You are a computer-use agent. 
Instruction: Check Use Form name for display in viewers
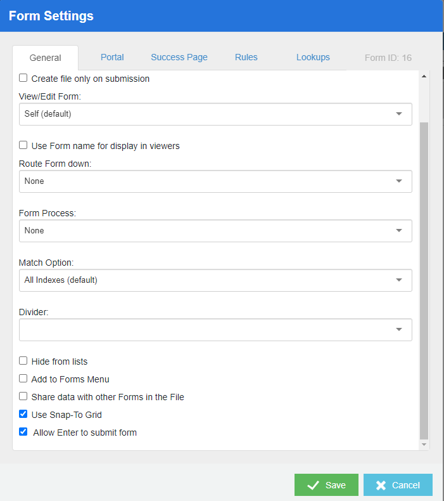[x=23, y=146]
